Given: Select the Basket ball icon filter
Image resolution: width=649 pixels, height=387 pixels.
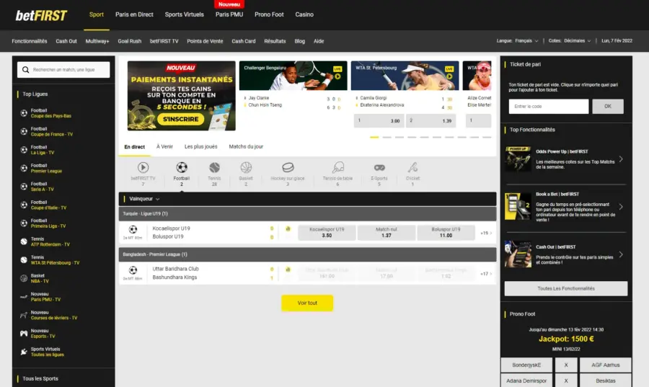Looking at the screenshot, I should [246, 167].
